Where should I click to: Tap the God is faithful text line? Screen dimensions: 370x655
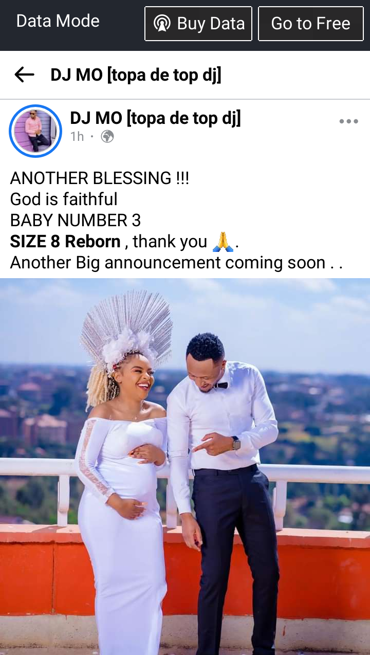point(64,199)
